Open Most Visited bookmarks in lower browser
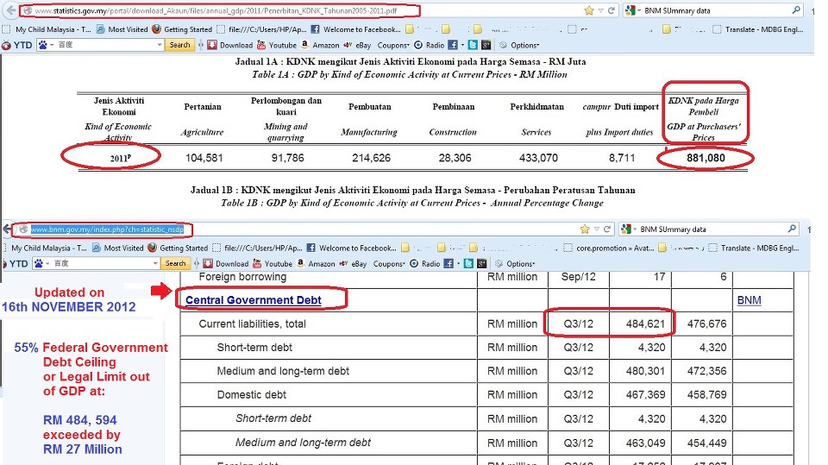 point(118,248)
